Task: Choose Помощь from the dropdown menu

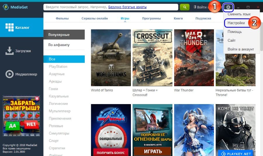Action: coord(235,31)
